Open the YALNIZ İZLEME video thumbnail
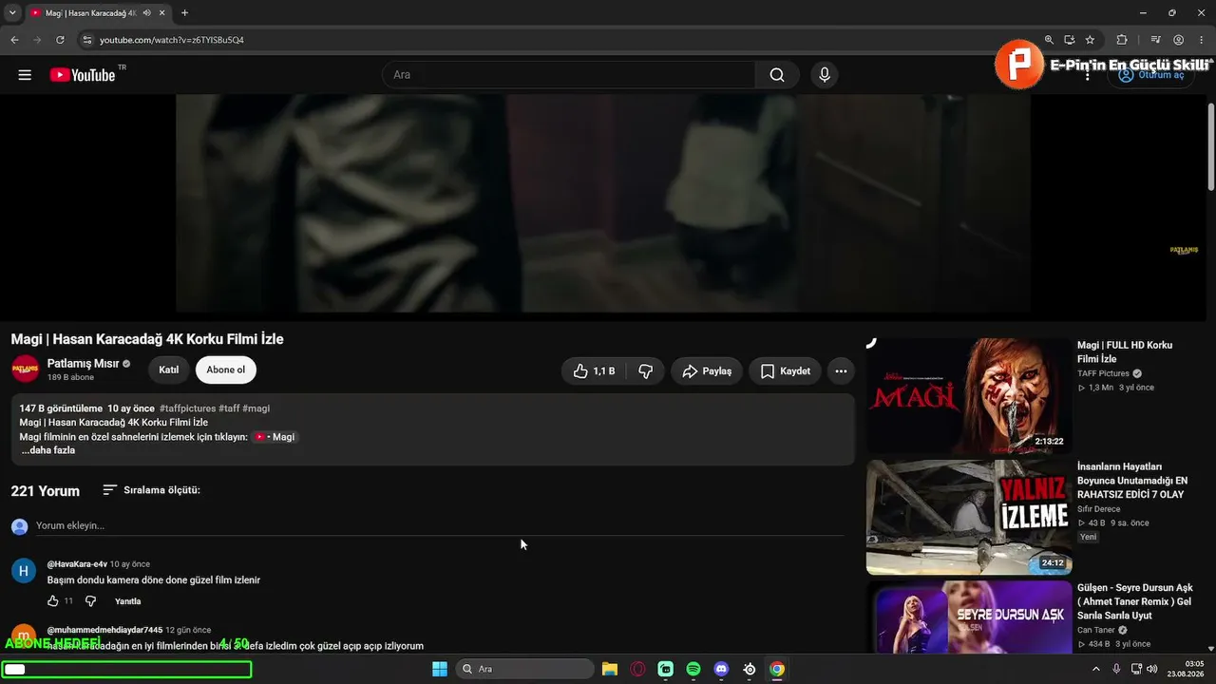Image resolution: width=1216 pixels, height=684 pixels. [969, 518]
